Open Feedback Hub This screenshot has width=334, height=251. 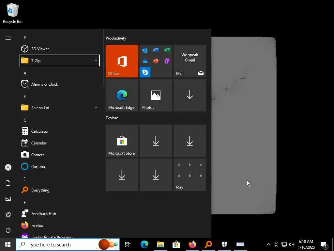click(x=60, y=213)
